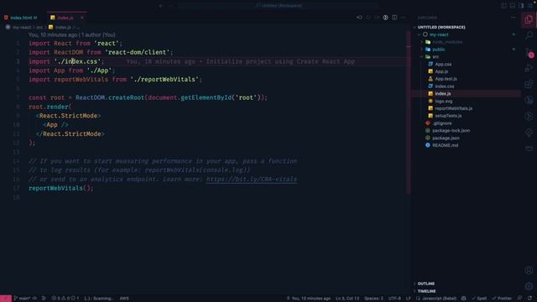Open Explorer panel more actions ellipsis

pyautogui.click(x=513, y=18)
